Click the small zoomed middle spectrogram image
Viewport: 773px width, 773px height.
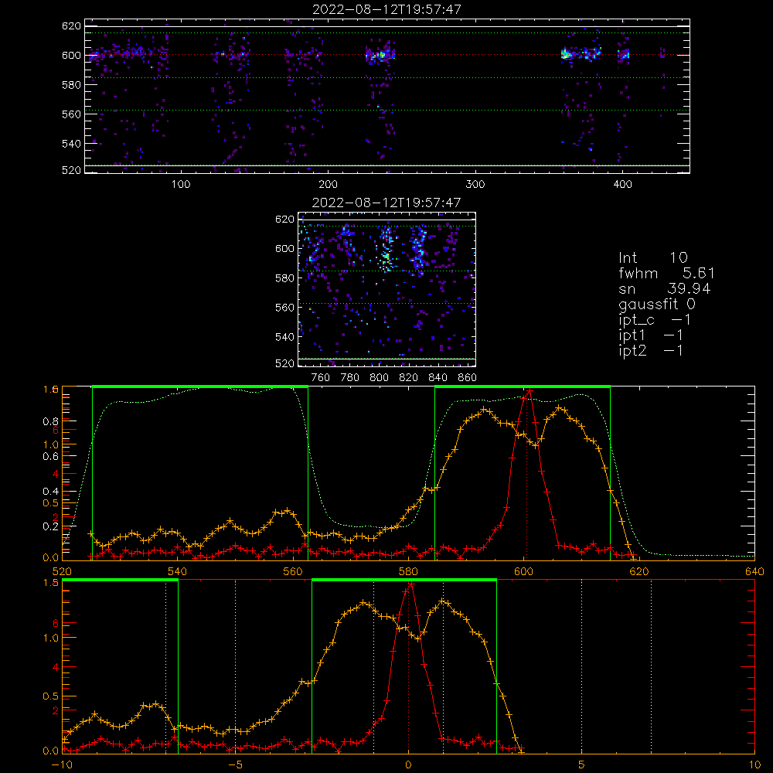387,289
